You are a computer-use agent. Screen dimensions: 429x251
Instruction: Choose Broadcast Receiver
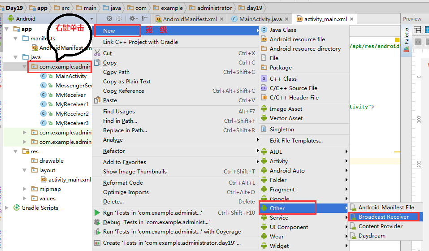click(x=386, y=217)
